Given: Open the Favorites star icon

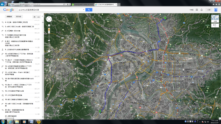Looking at the screenshot, I should [x=216, y=4].
